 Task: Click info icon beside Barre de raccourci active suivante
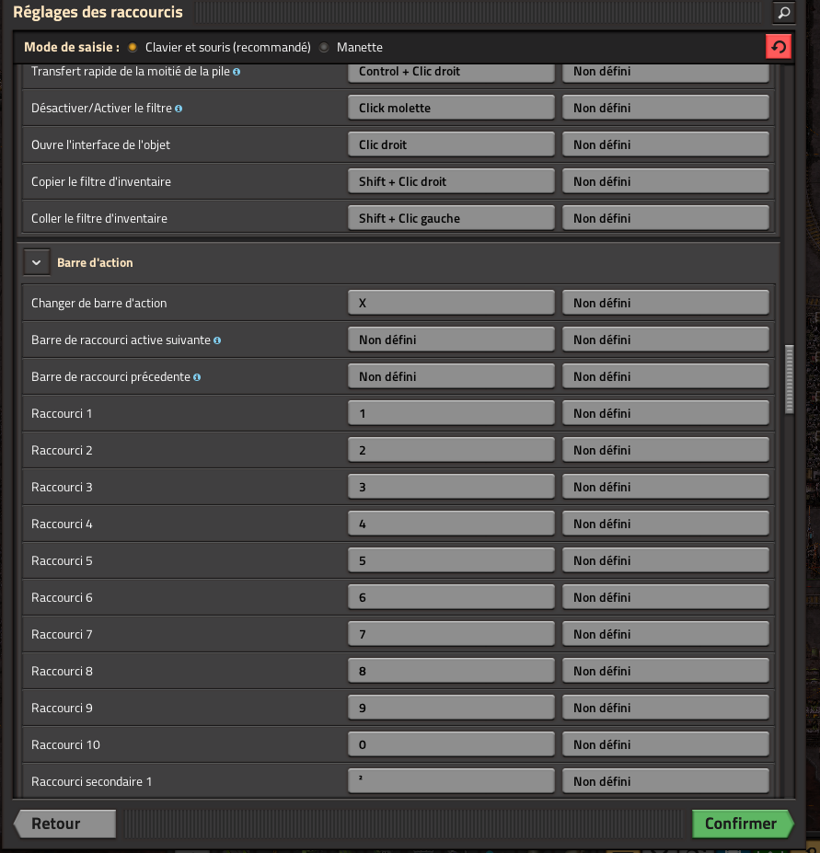tap(217, 340)
